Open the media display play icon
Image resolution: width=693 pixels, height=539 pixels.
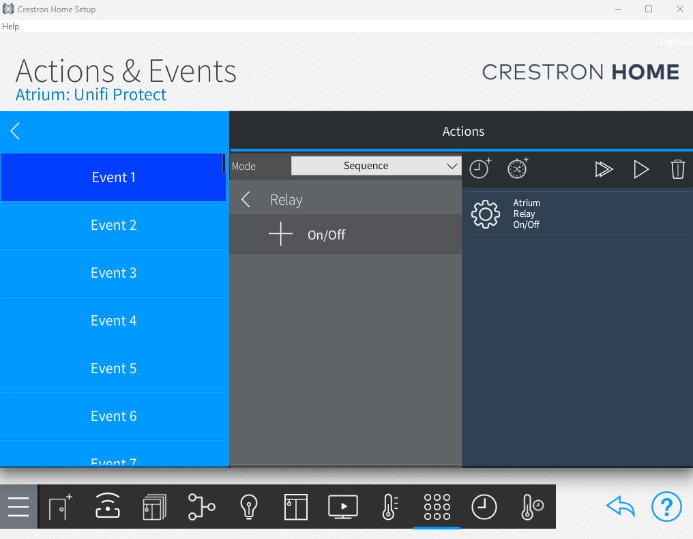343,507
